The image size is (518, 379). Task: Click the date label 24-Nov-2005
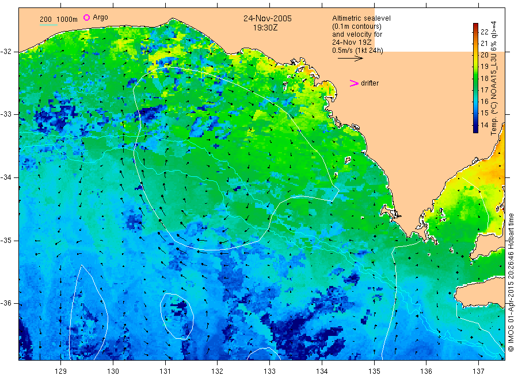[x=268, y=18]
